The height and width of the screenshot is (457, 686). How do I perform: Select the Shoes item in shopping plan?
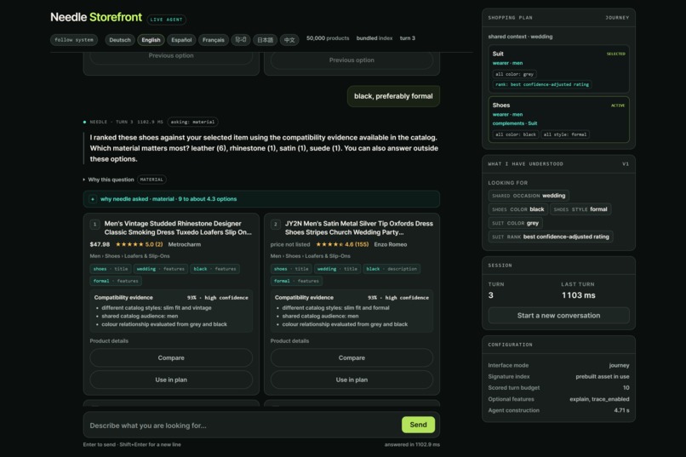(558, 120)
